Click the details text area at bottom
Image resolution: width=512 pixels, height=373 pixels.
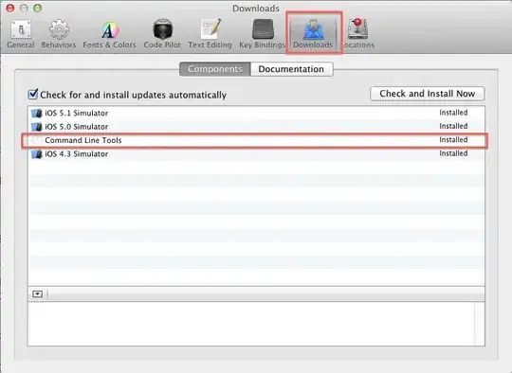pos(256,324)
